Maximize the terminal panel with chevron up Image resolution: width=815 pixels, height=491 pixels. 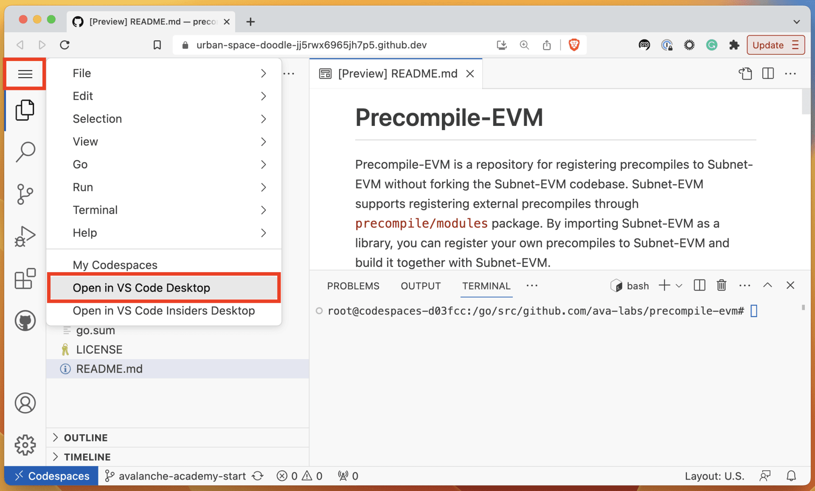click(767, 285)
